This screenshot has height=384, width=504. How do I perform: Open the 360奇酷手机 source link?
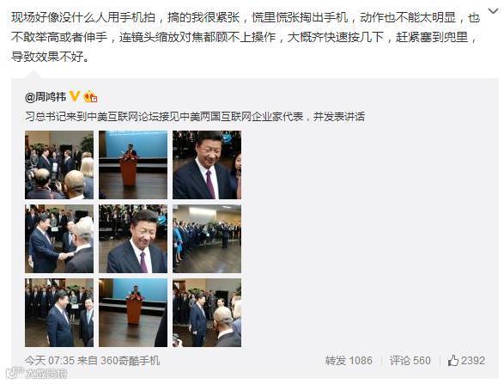130,361
